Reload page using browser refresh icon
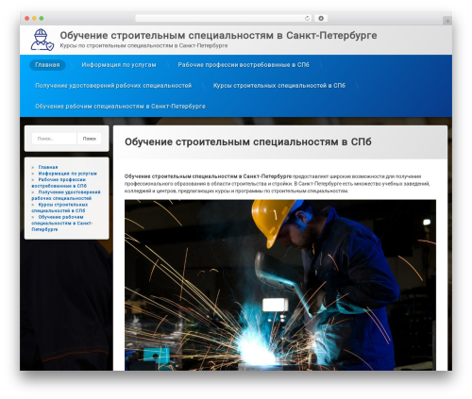 click(307, 18)
